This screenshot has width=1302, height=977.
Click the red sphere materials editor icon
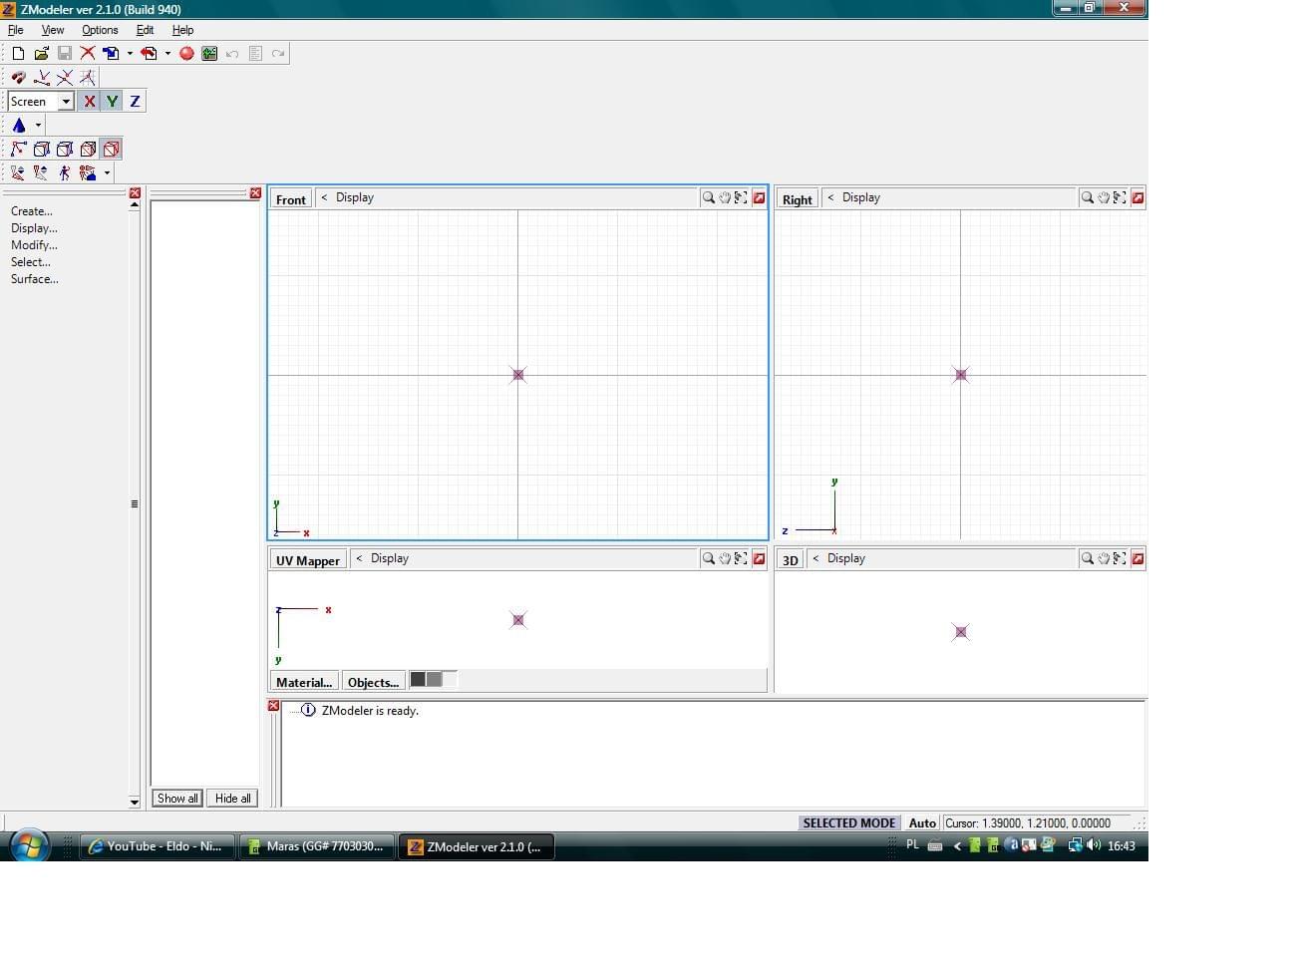[x=186, y=54]
